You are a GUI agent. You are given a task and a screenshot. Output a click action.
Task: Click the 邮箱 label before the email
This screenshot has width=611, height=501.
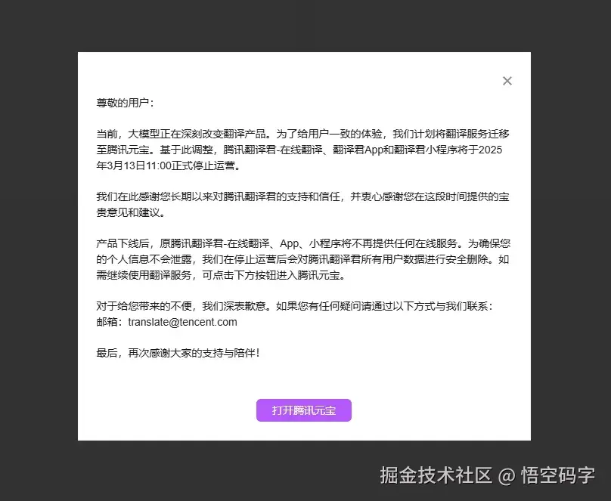[x=107, y=322]
